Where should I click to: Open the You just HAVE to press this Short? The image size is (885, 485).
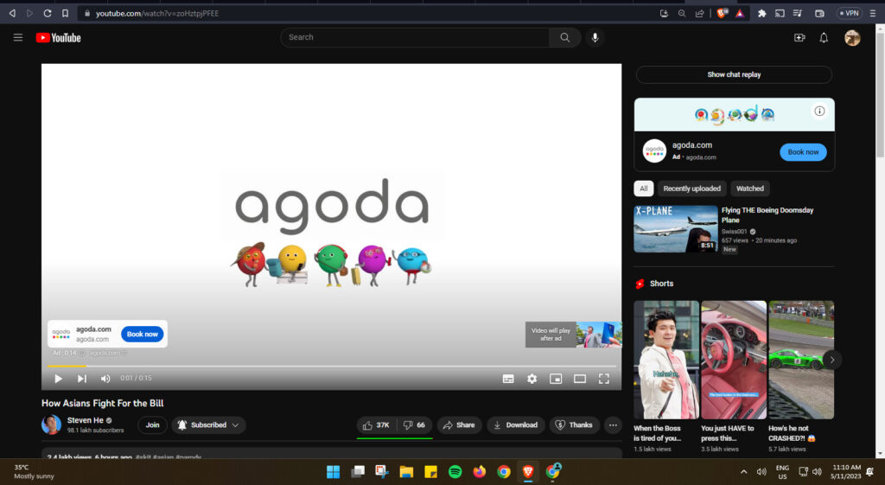coord(734,360)
